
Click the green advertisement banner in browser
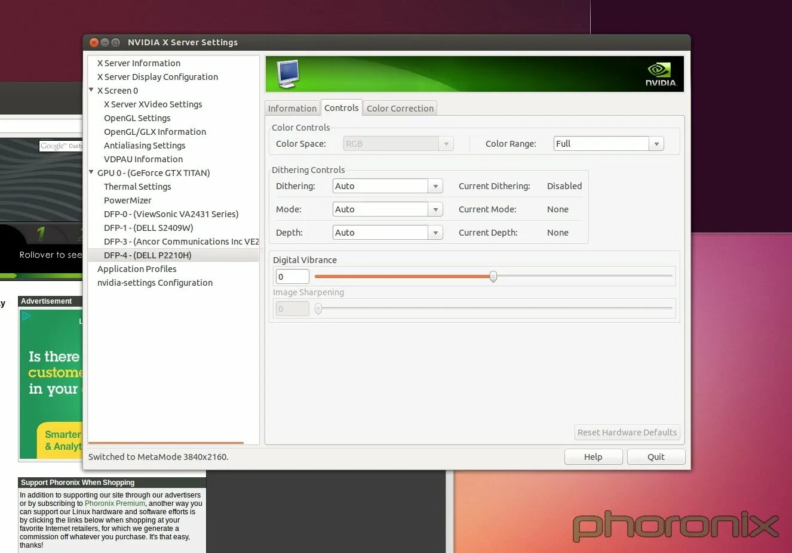point(51,384)
